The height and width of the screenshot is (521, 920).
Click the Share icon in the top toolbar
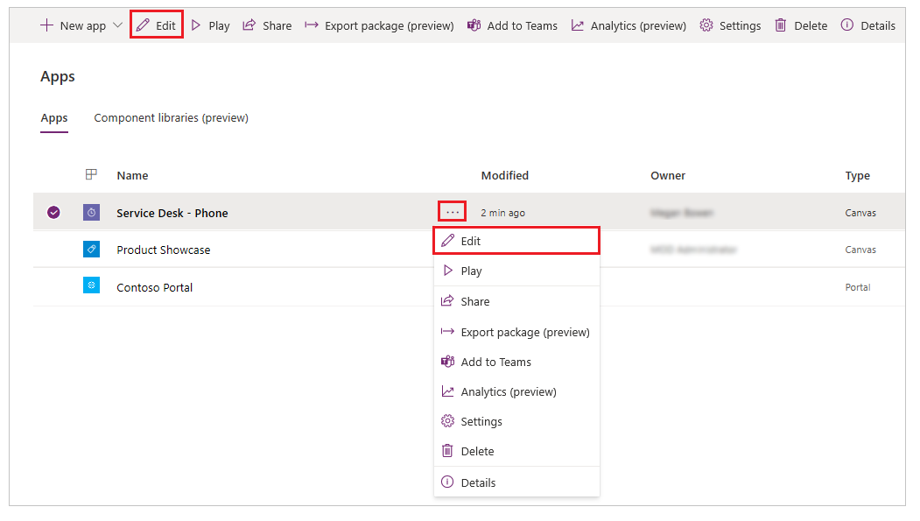point(249,25)
